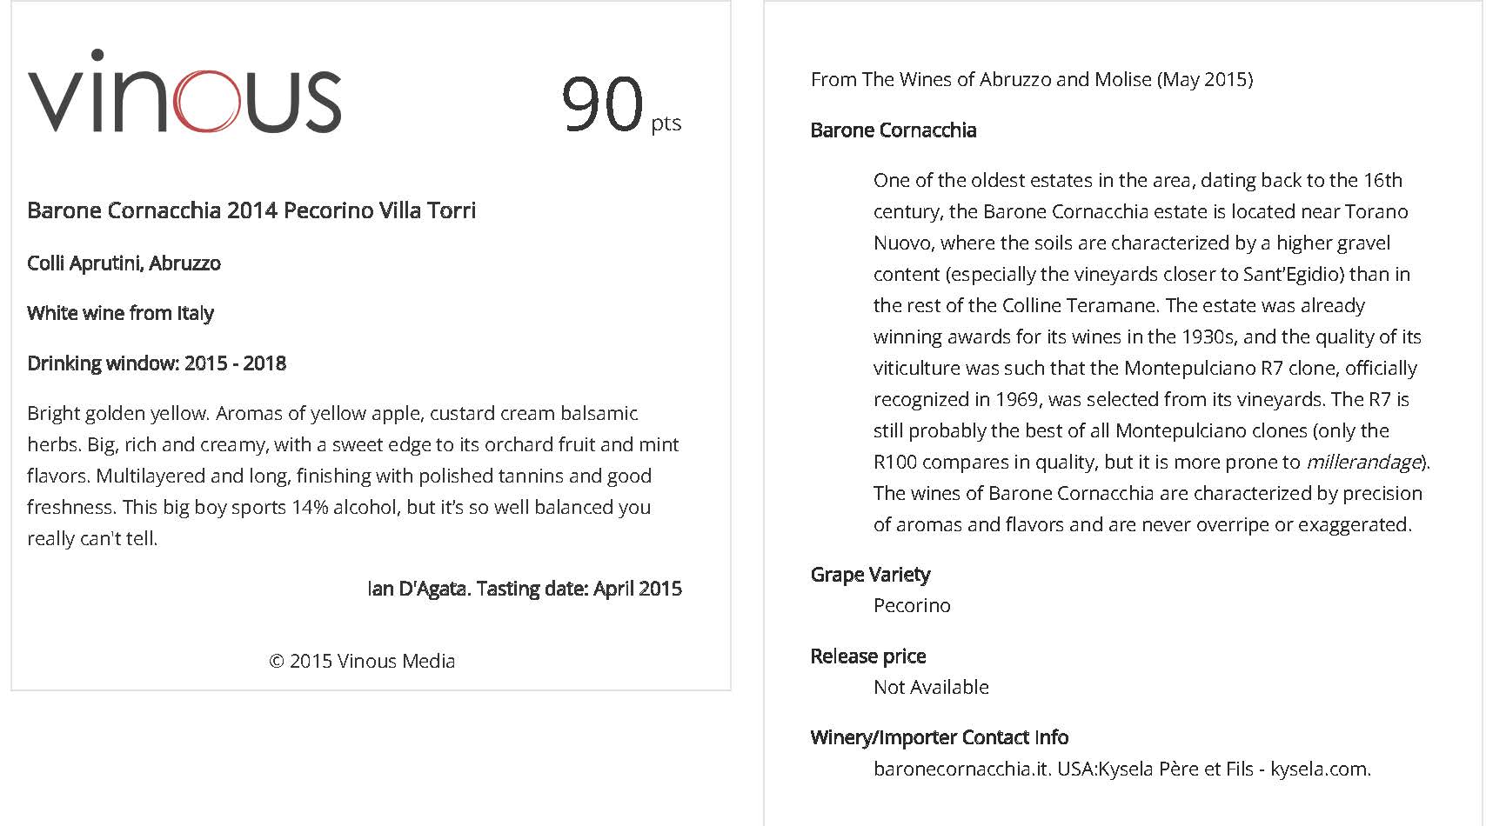Click the Drinking window 2015 - 2018 line
The image size is (1486, 826).
click(x=157, y=363)
